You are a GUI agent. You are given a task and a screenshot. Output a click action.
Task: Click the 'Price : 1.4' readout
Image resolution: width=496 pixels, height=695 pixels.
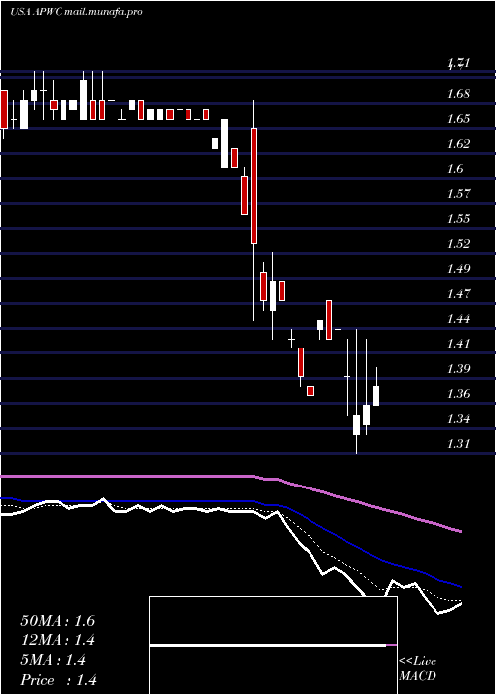[x=59, y=680]
